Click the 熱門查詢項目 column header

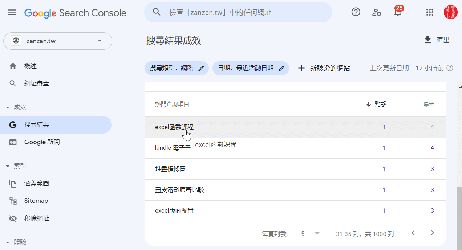pos(172,104)
